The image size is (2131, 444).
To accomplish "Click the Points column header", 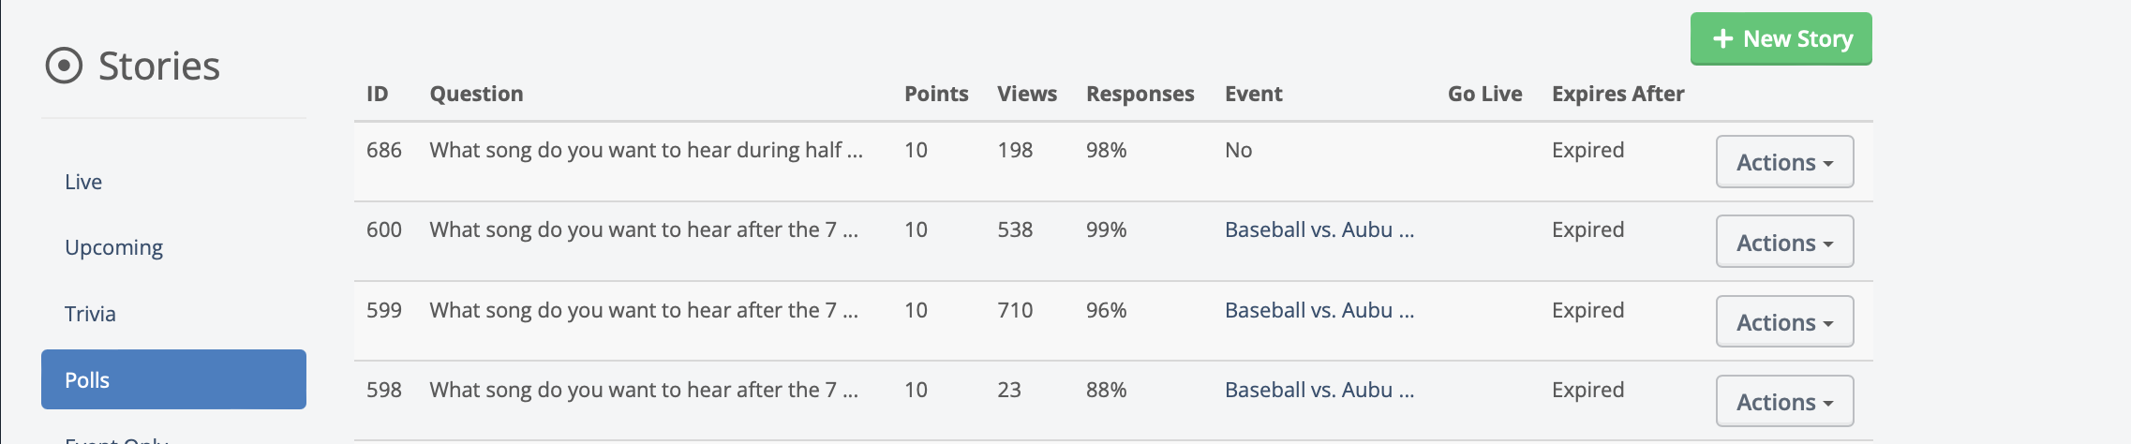I will point(935,94).
